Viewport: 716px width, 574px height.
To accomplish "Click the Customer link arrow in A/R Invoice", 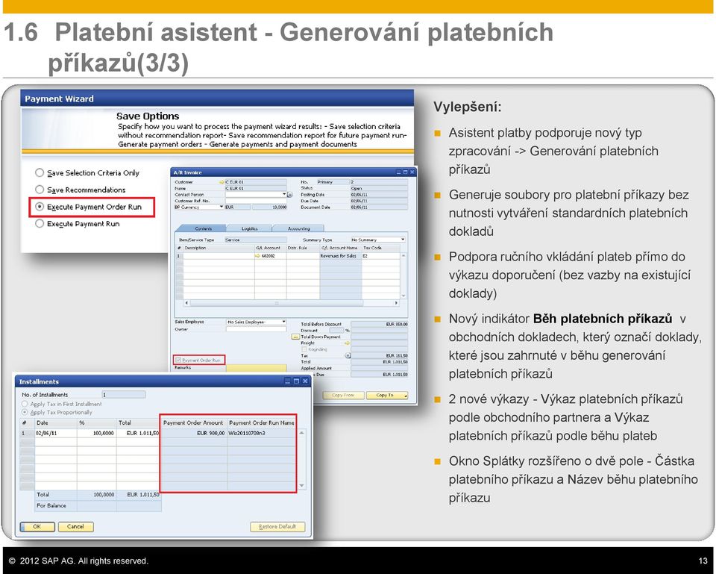I will pyautogui.click(x=222, y=182).
